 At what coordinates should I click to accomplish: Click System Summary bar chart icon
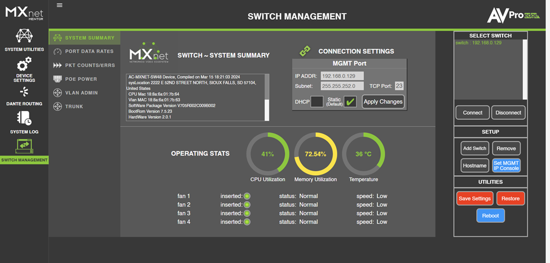tap(57, 38)
